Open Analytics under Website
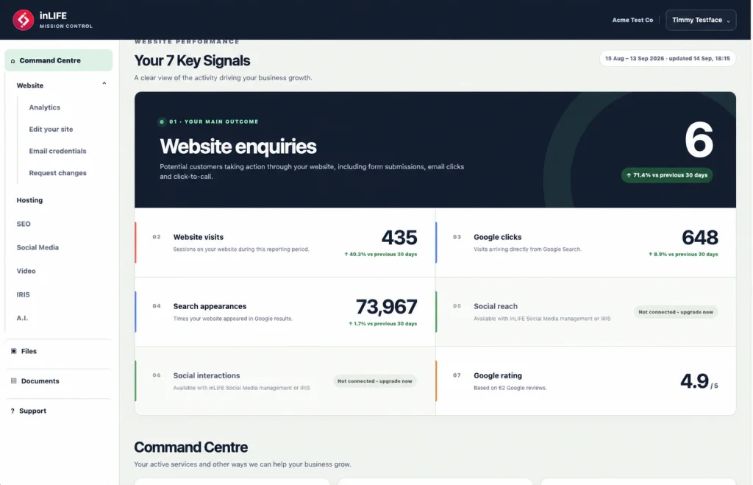 (45, 107)
